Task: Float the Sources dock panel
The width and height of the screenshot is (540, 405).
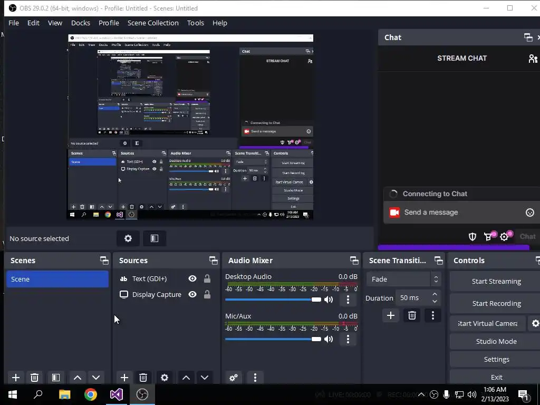Action: (x=213, y=261)
